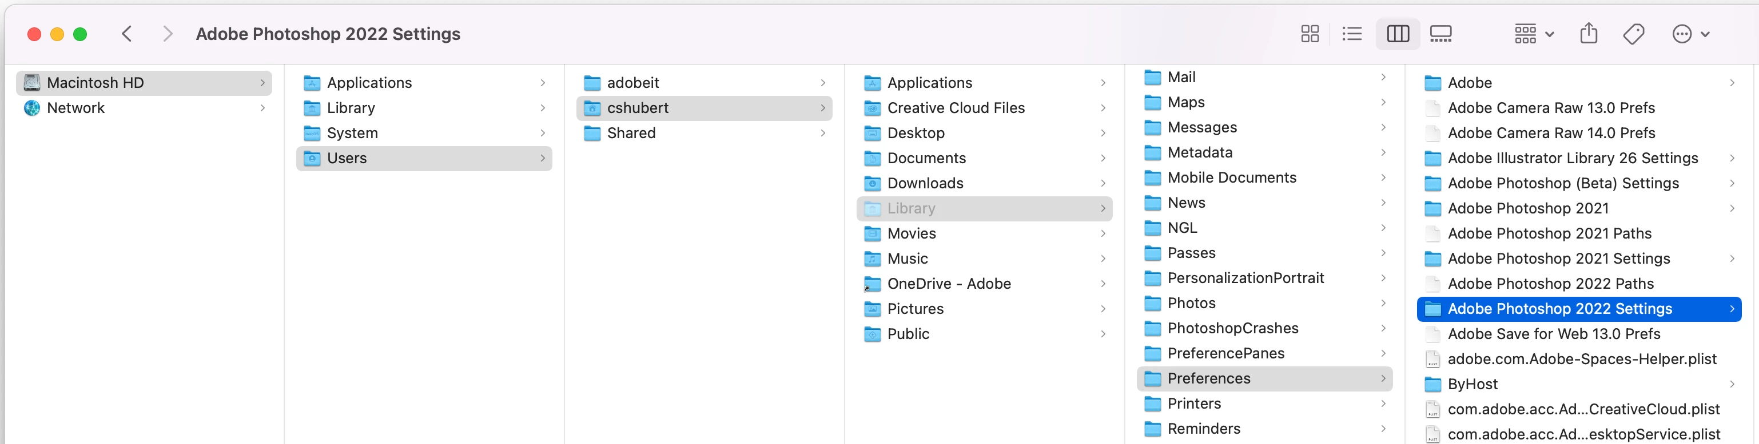Expand the Adobe Photoshop 2021 Settings chevron
The image size is (1759, 444).
click(1732, 259)
